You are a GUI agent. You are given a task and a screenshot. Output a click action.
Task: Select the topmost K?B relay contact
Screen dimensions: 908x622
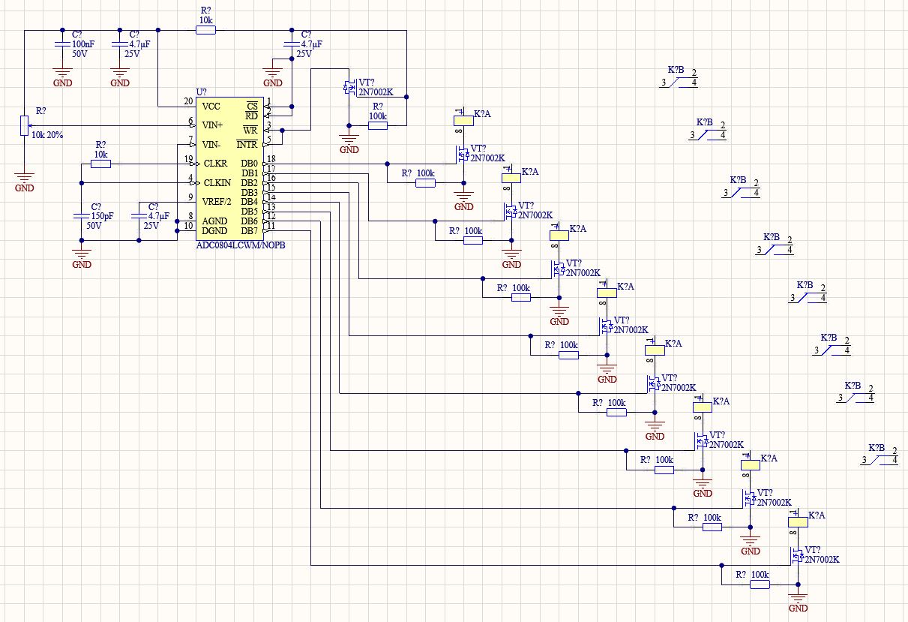680,82
